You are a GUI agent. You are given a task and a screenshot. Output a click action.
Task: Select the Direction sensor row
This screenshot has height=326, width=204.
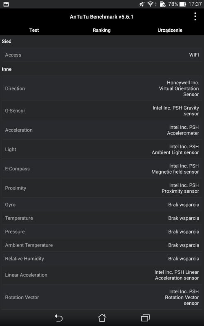point(102,88)
